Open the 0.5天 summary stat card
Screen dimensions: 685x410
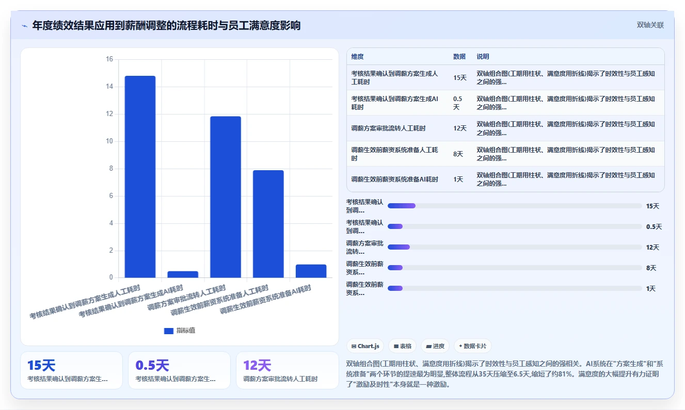tap(179, 370)
